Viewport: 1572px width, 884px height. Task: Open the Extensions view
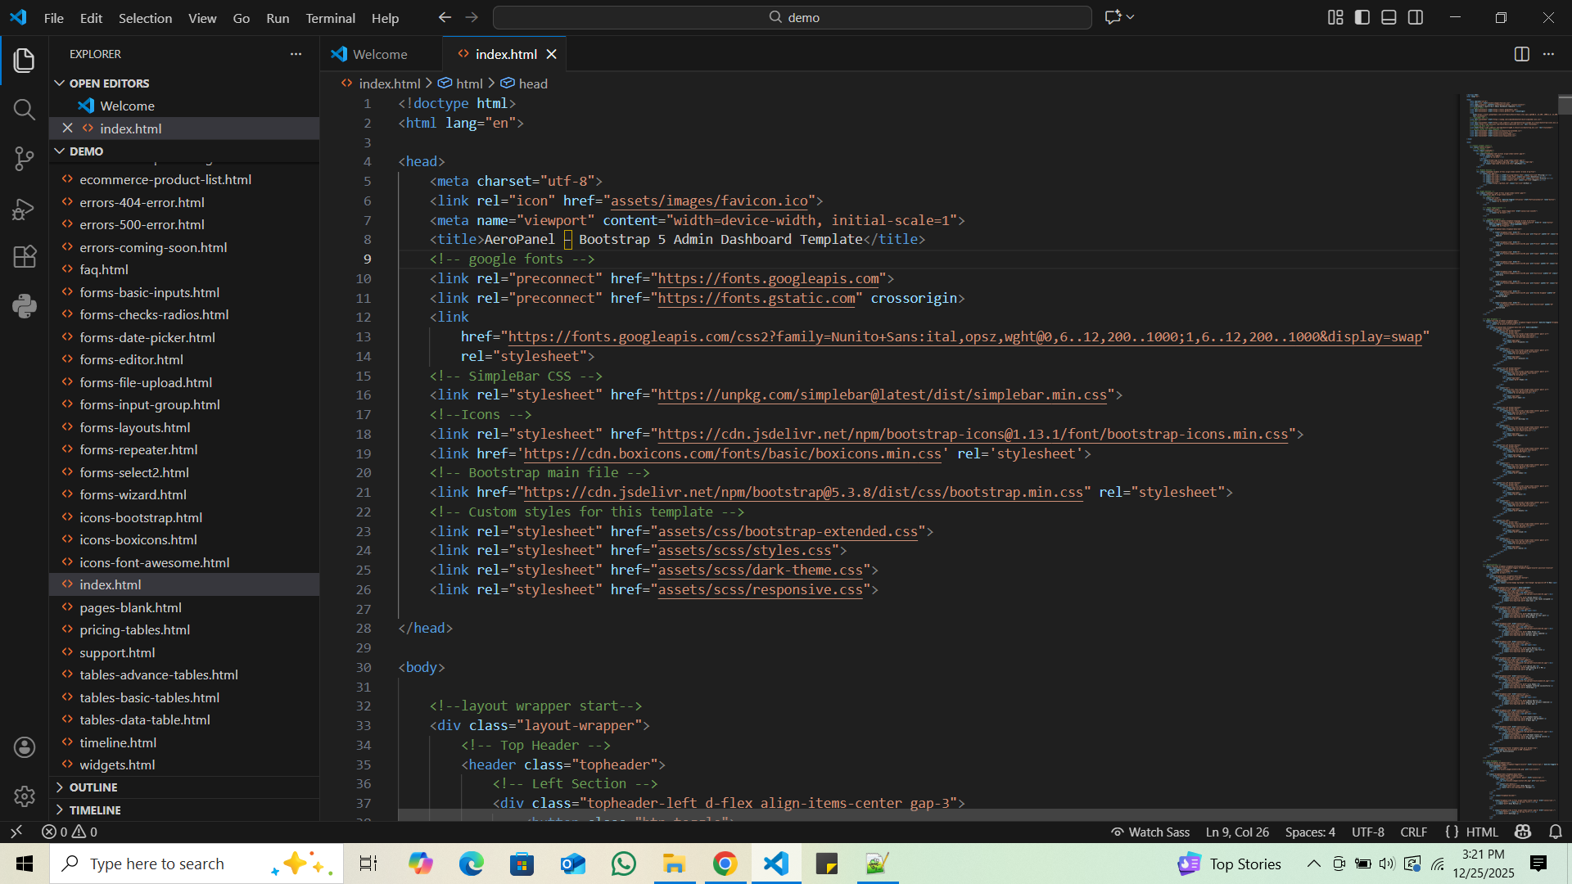[x=25, y=257]
